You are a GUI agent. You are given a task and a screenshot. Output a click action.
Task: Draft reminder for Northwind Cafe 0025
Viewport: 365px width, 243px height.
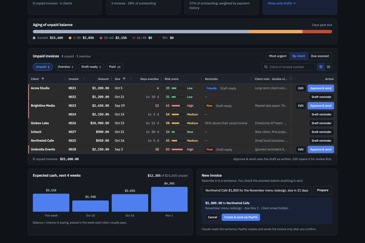322,141
